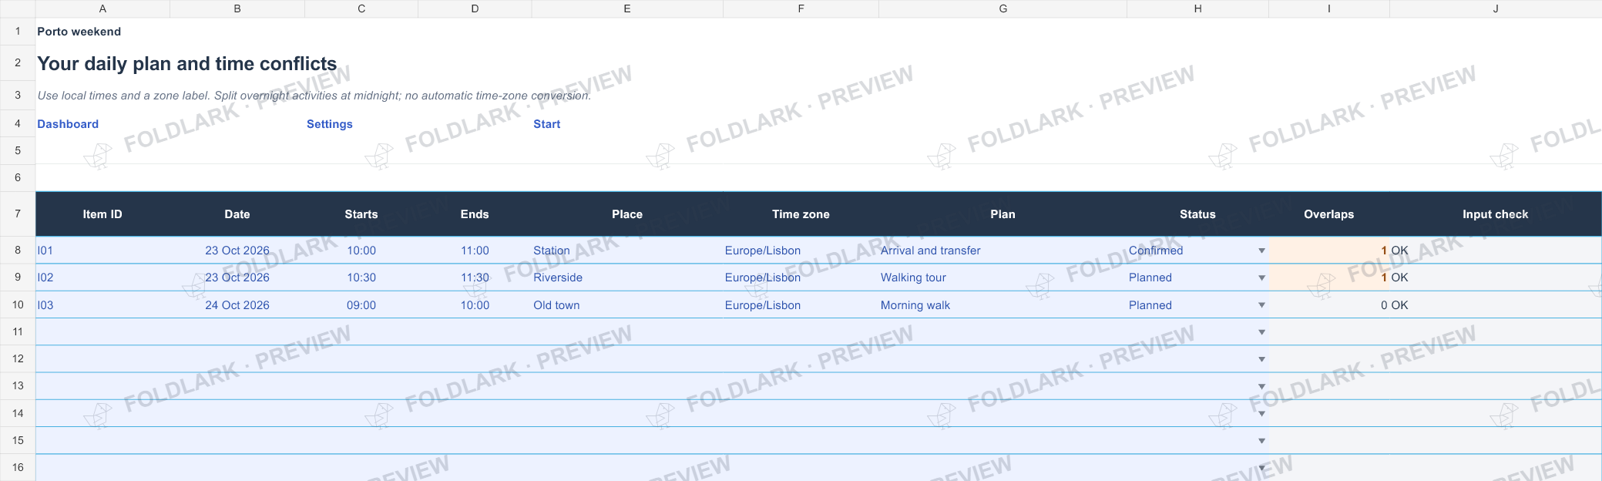Click the Input check header cell

pyautogui.click(x=1496, y=214)
